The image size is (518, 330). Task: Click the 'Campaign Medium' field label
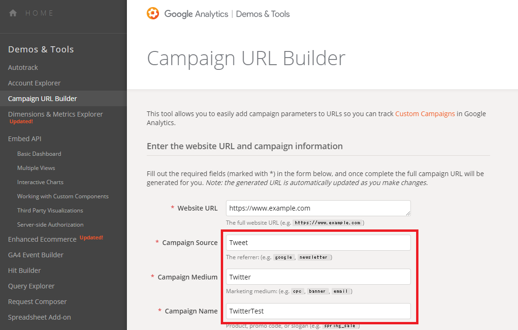click(x=188, y=277)
